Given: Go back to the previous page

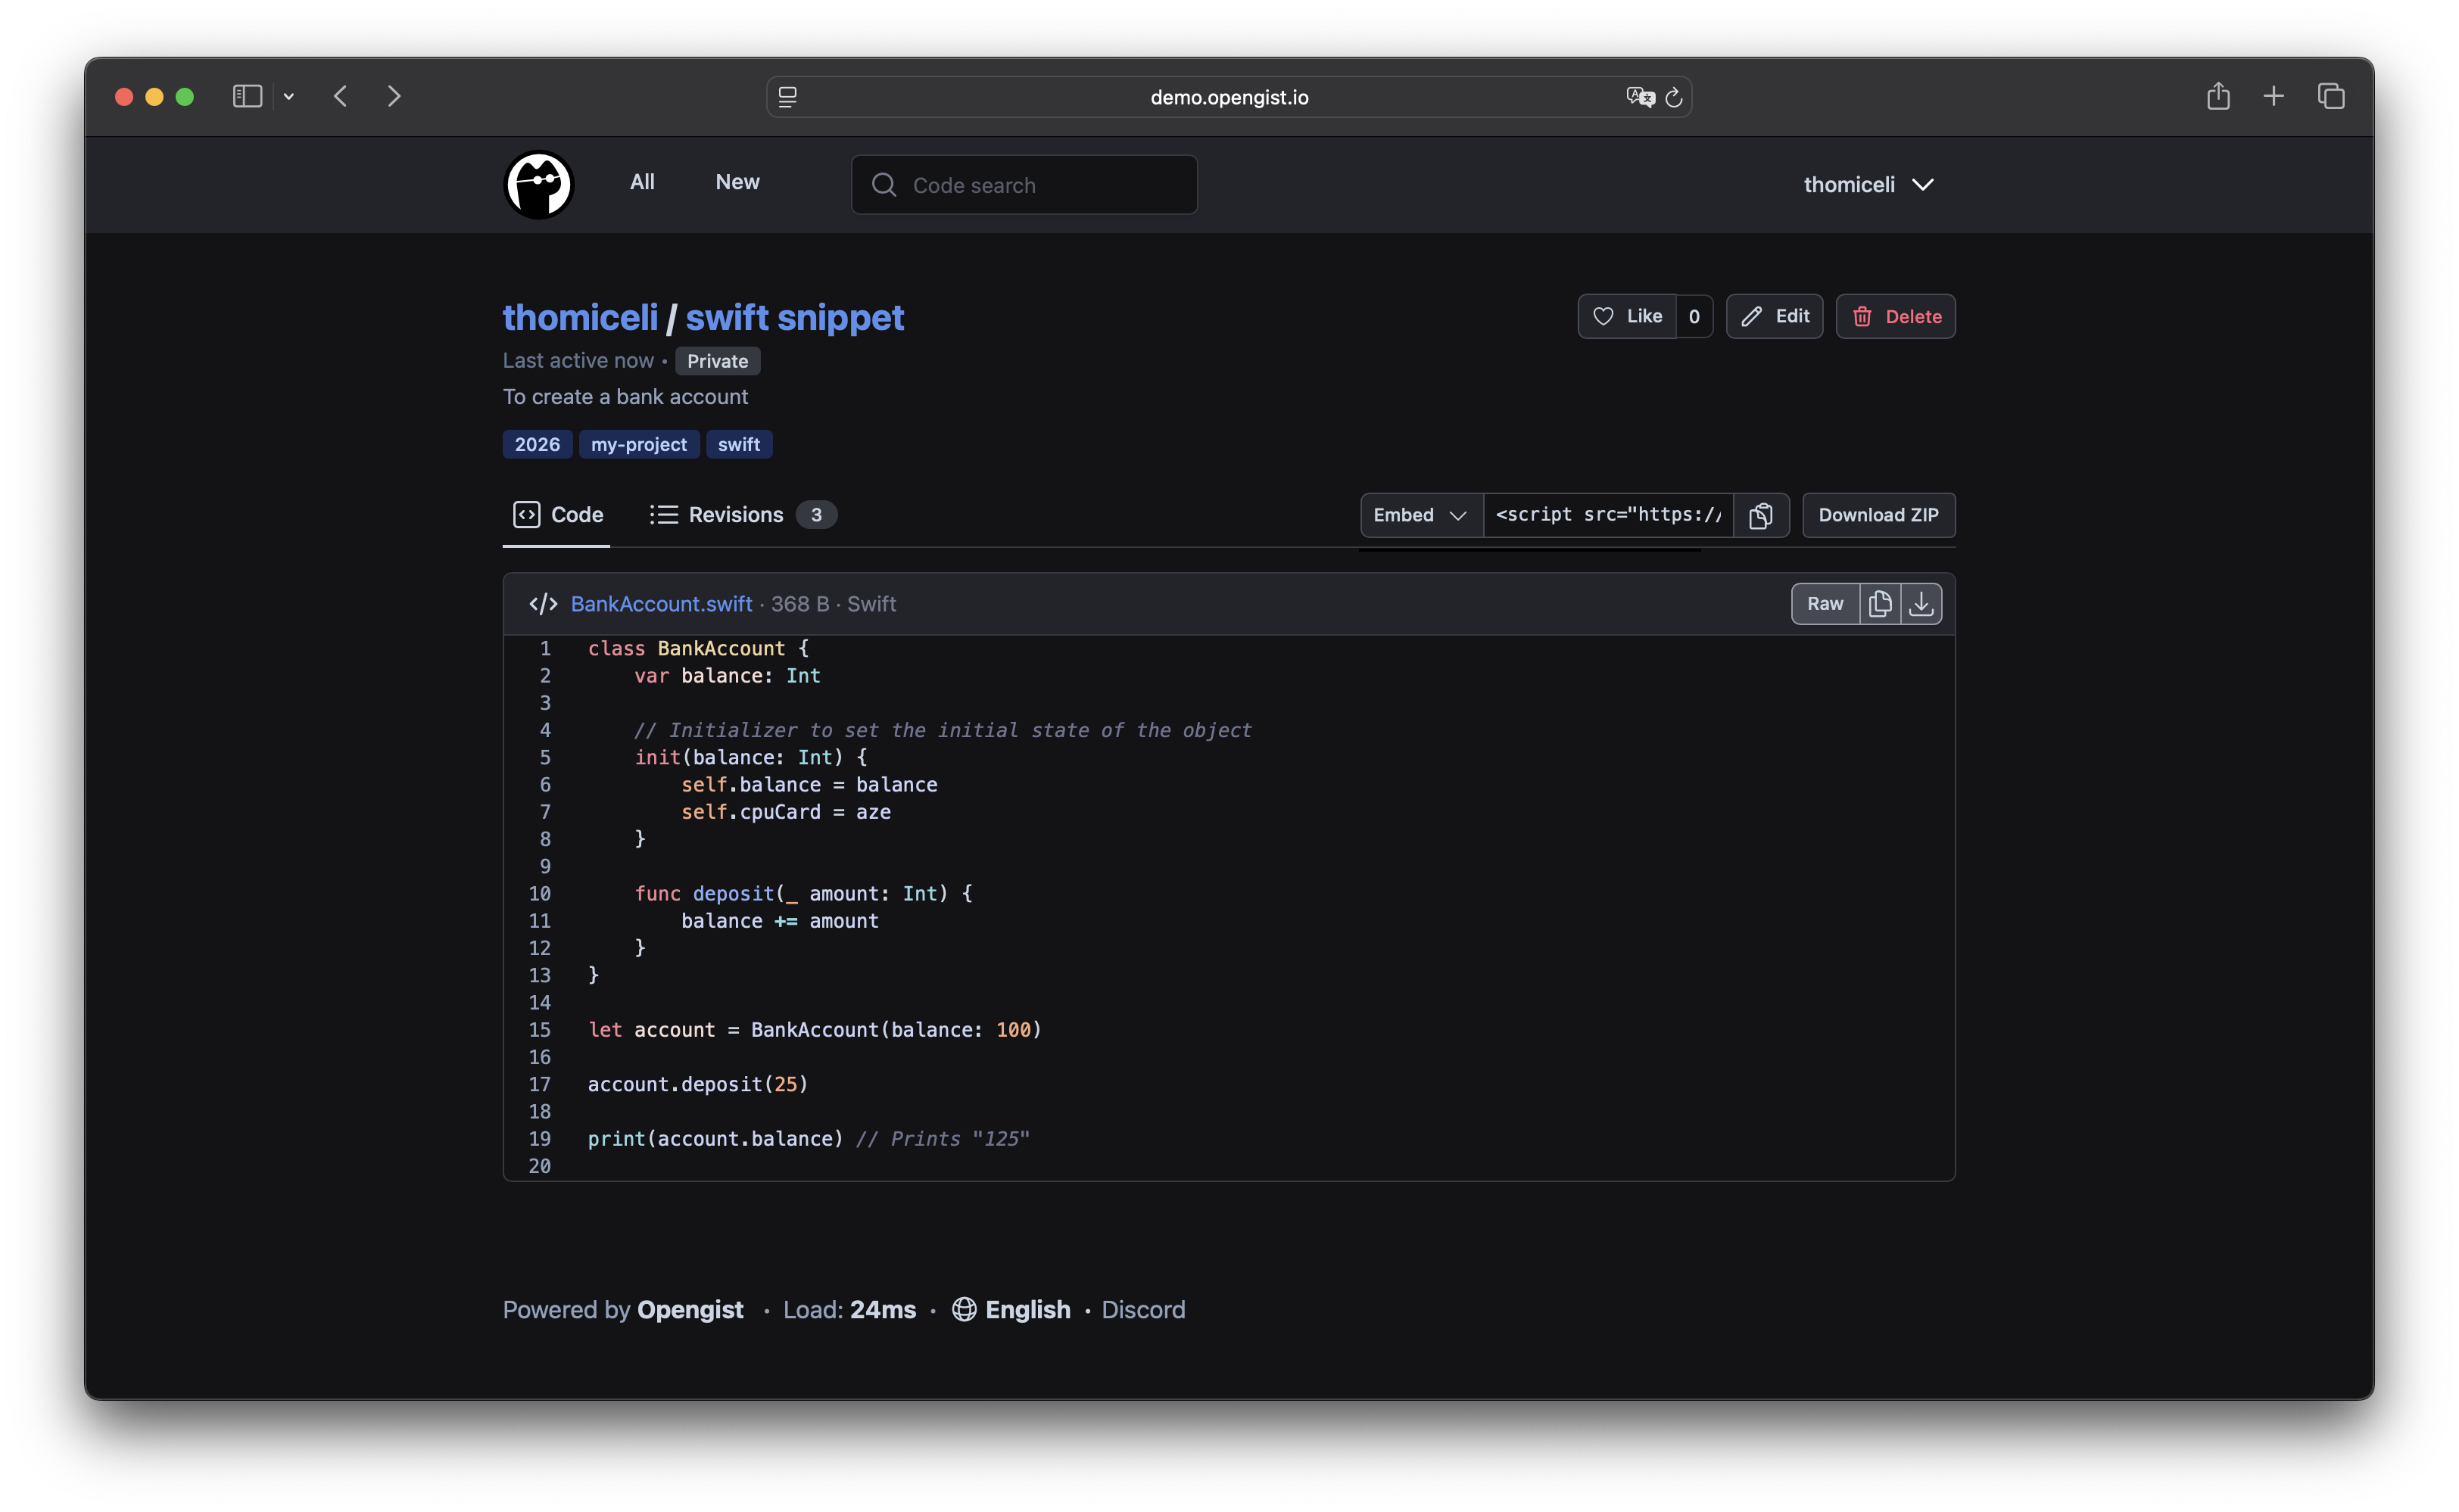Looking at the screenshot, I should 341,96.
